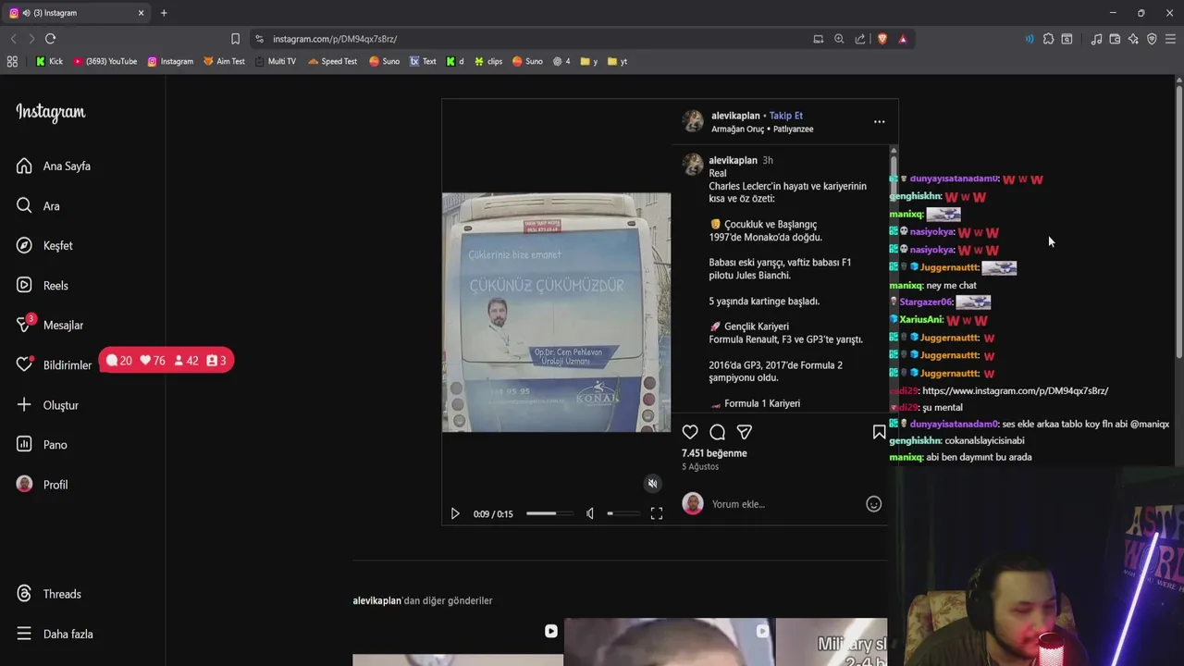
Task: Go back in browser
Action: pyautogui.click(x=13, y=39)
